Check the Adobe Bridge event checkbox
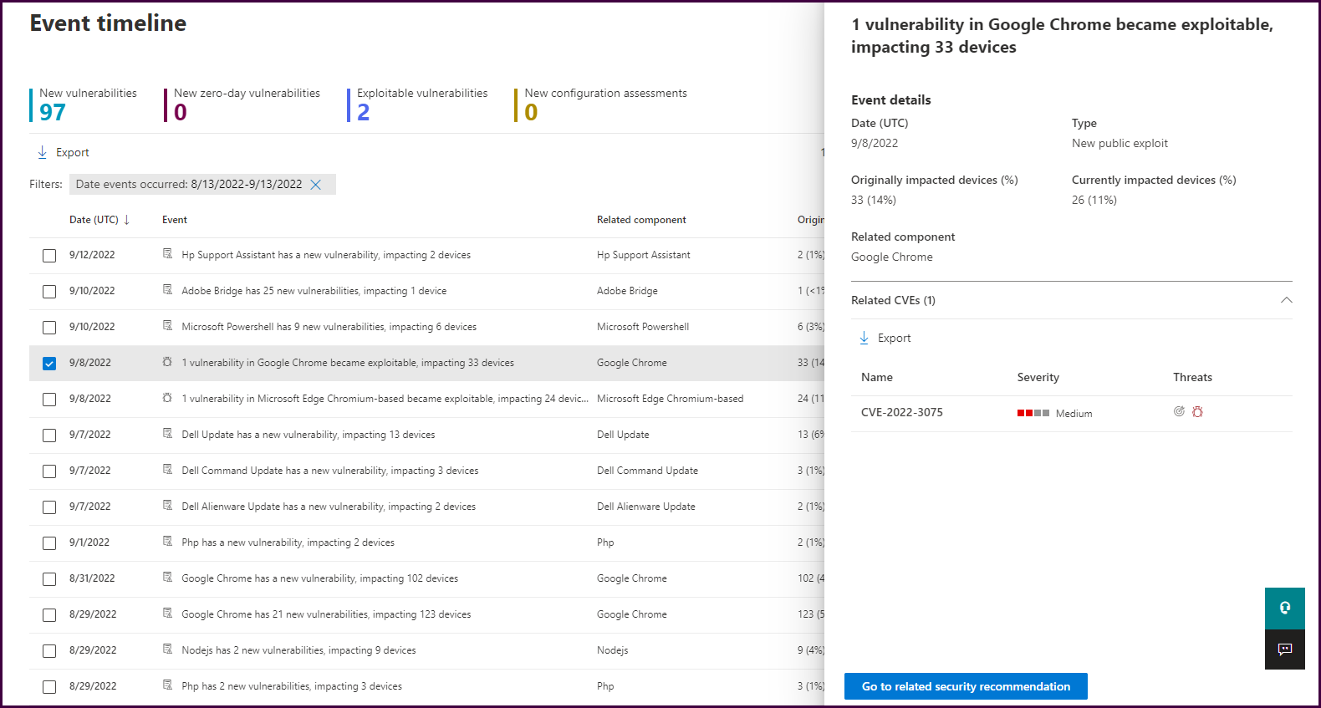The width and height of the screenshot is (1321, 708). [x=49, y=292]
